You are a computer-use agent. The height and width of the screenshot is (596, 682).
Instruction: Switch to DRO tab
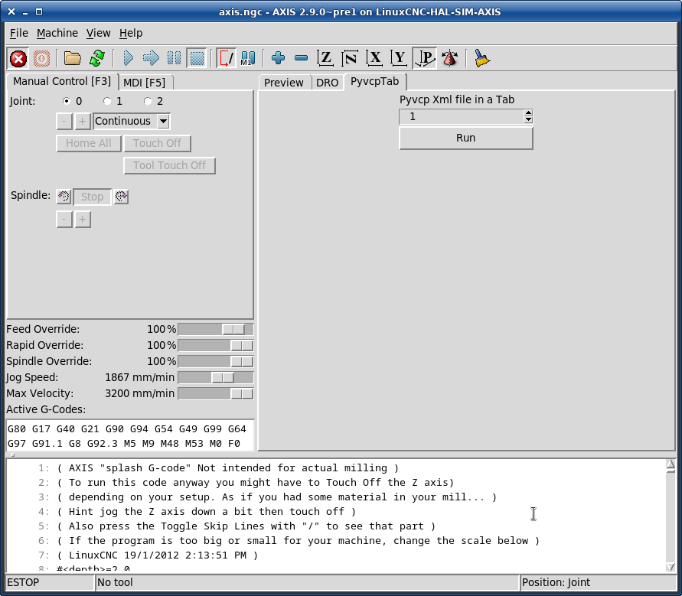[x=327, y=83]
